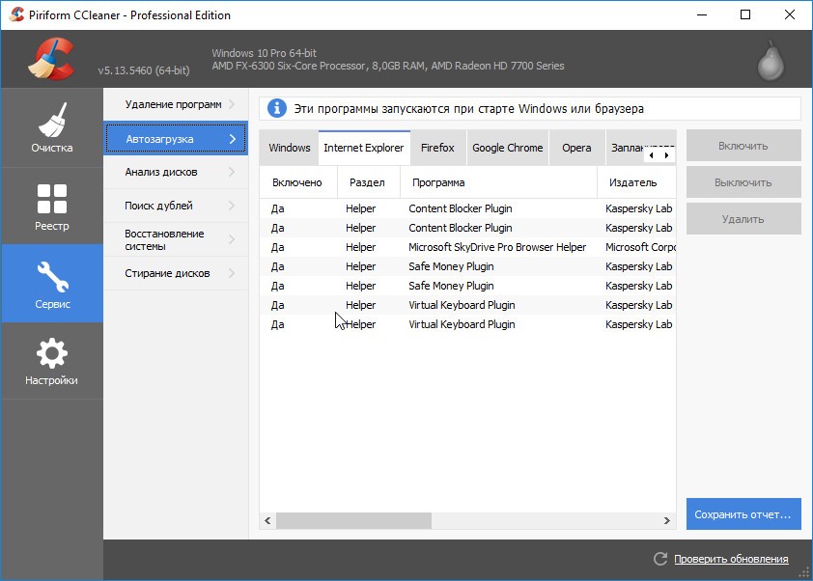This screenshot has height=581, width=813.
Task: Select the Сервис wrench icon
Action: (51, 277)
